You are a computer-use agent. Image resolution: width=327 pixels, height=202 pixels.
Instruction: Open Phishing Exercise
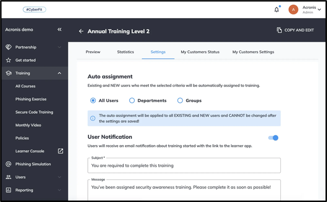point(31,99)
